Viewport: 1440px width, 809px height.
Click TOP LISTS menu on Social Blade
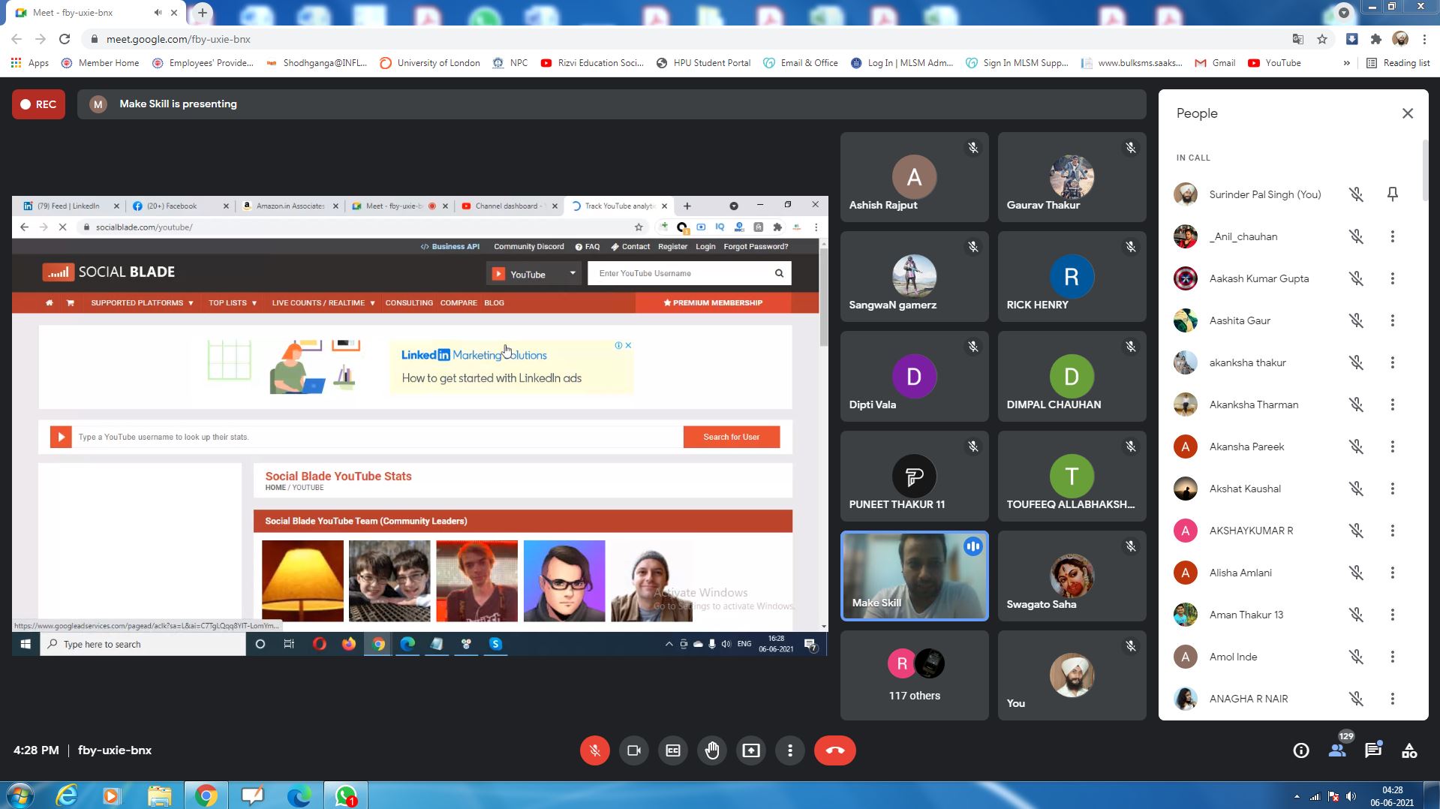tap(233, 303)
